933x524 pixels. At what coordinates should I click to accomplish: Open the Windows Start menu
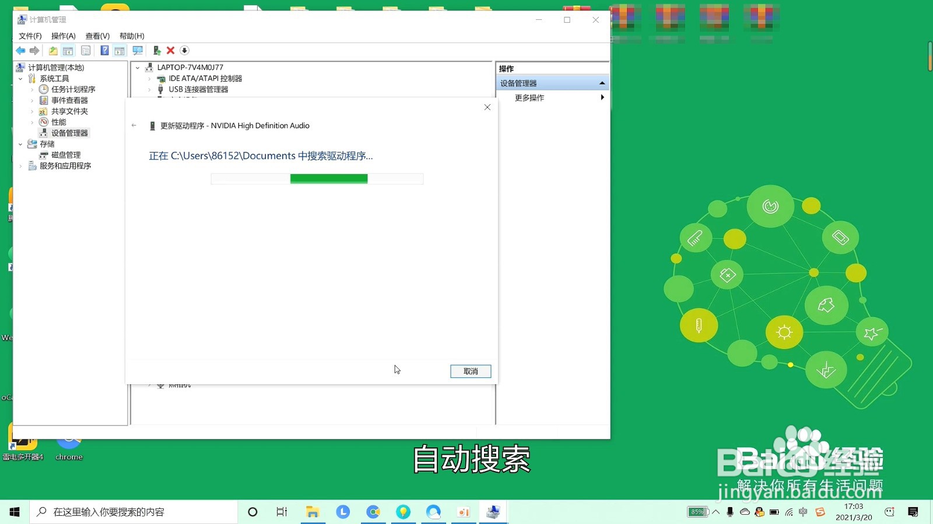click(15, 512)
